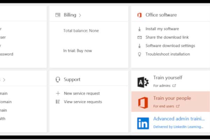210x140 pixels.
Task: Click download icon beside Software download settings
Action: click(139, 46)
